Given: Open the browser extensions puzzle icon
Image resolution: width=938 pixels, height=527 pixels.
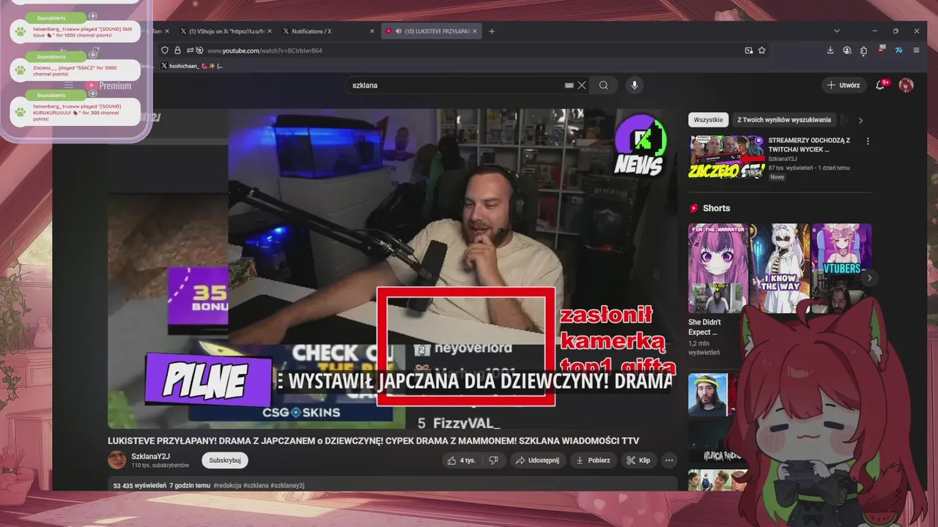Looking at the screenshot, I should 864,51.
